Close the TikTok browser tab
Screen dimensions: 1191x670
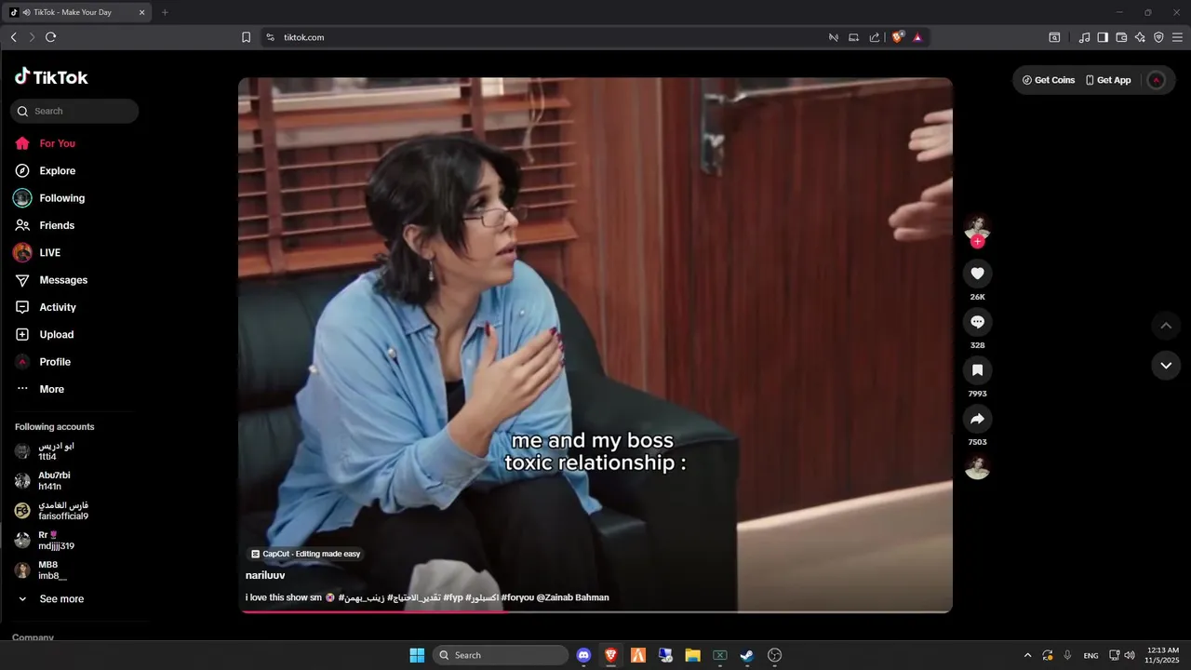[x=141, y=12]
